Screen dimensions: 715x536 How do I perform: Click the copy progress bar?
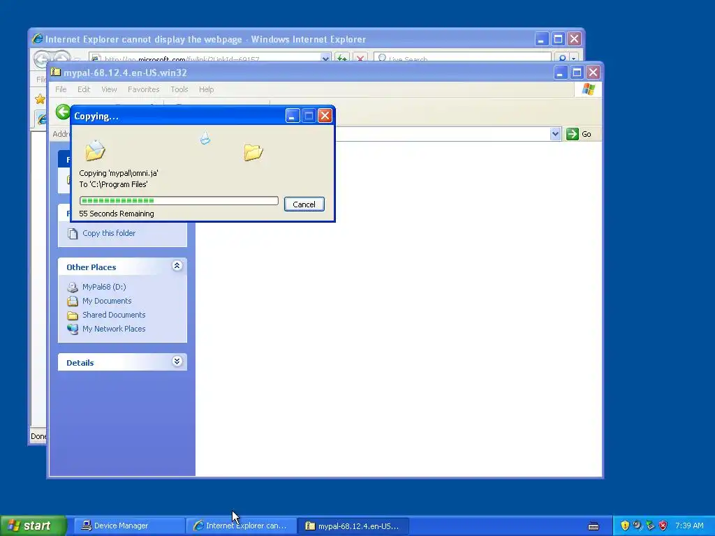[179, 200]
